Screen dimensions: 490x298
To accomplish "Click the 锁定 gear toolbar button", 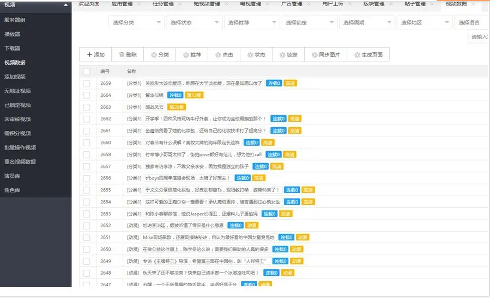I will coord(288,54).
